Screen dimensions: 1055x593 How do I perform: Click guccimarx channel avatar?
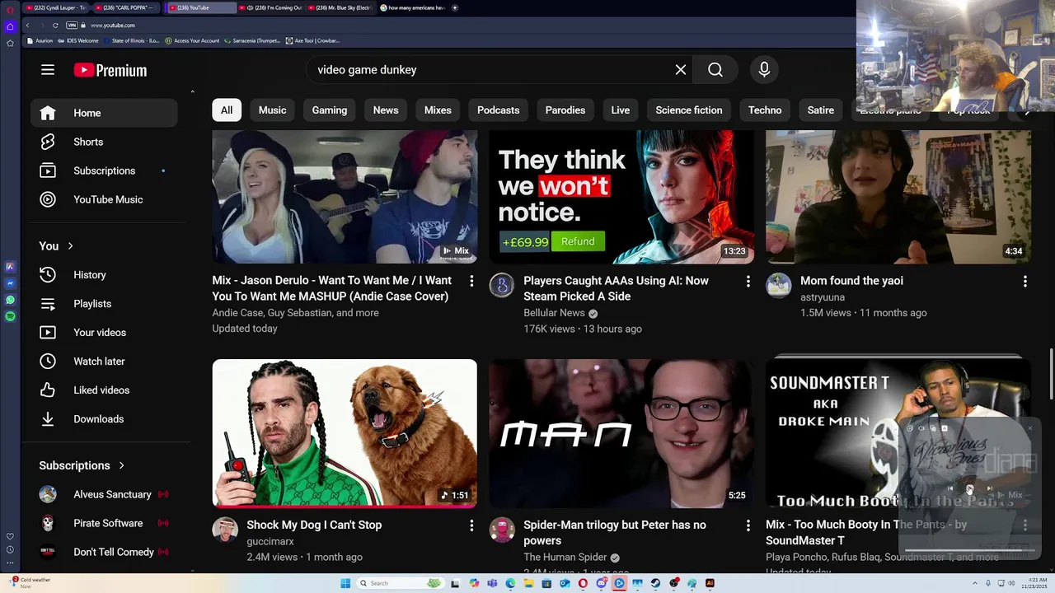[x=225, y=530]
